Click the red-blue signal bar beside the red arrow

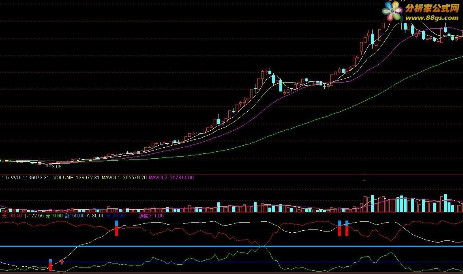click(51, 265)
